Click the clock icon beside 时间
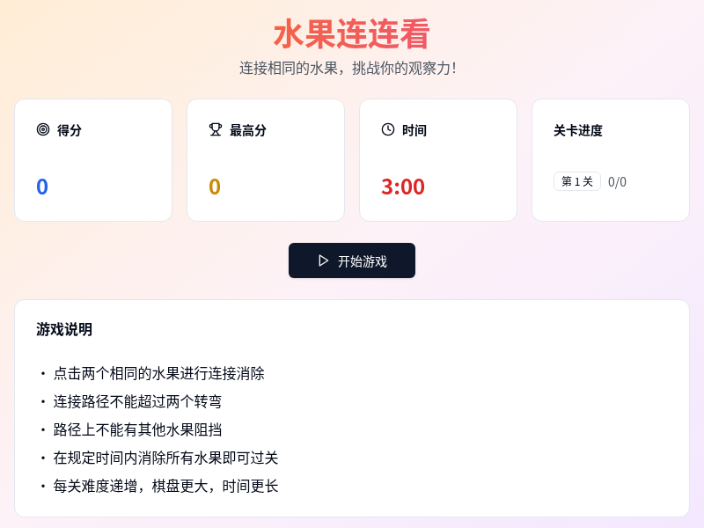 point(388,129)
